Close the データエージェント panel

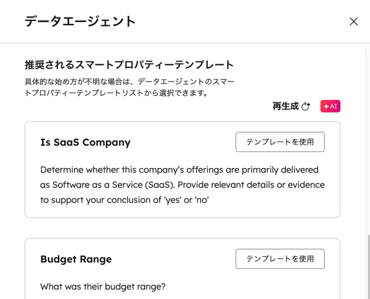coord(353,22)
